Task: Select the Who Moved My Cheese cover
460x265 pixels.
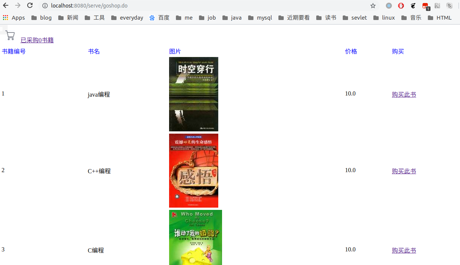Action: pos(196,237)
